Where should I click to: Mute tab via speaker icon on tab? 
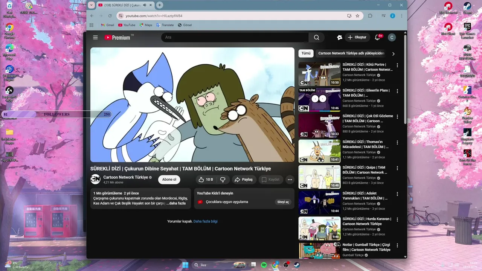[x=145, y=5]
